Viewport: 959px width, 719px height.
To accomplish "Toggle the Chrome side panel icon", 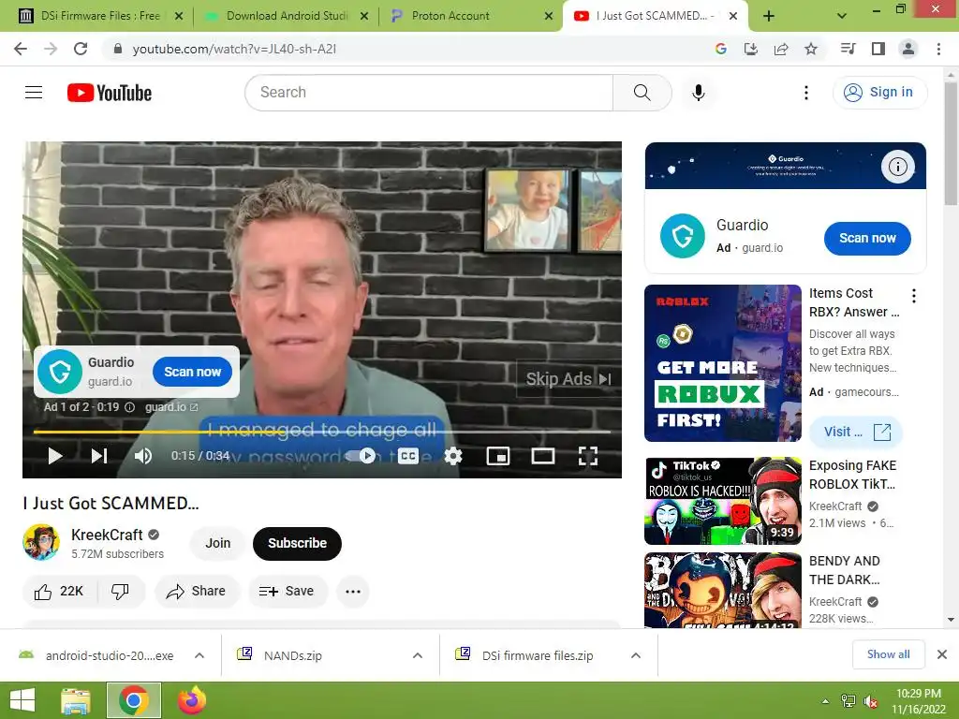I will point(878,49).
